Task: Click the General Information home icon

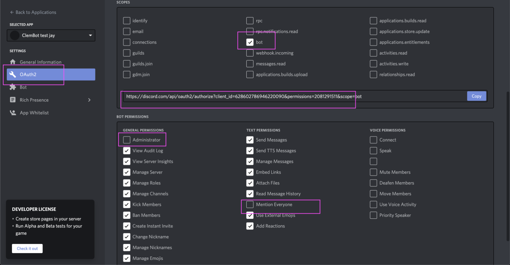Action: point(13,62)
